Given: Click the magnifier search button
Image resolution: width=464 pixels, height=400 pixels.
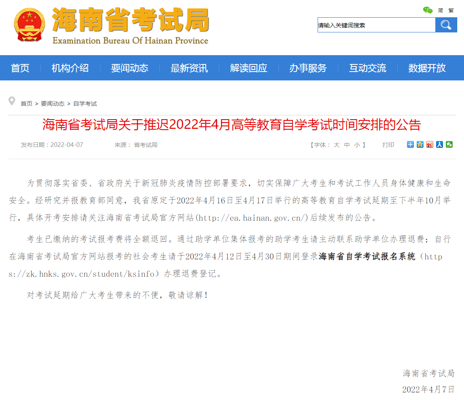Looking at the screenshot, I should tap(446, 25).
